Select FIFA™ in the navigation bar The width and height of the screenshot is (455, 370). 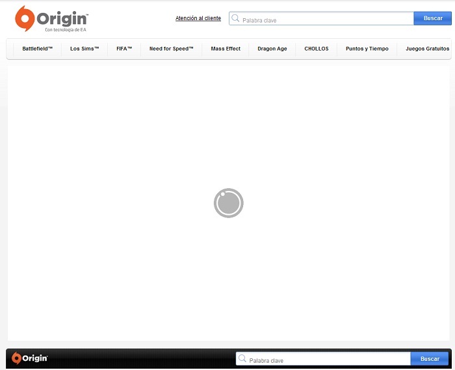click(124, 49)
